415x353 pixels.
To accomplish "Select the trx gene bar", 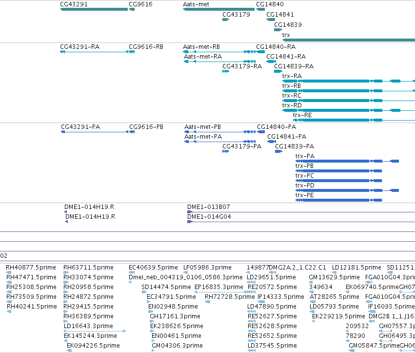I will (349, 40).
